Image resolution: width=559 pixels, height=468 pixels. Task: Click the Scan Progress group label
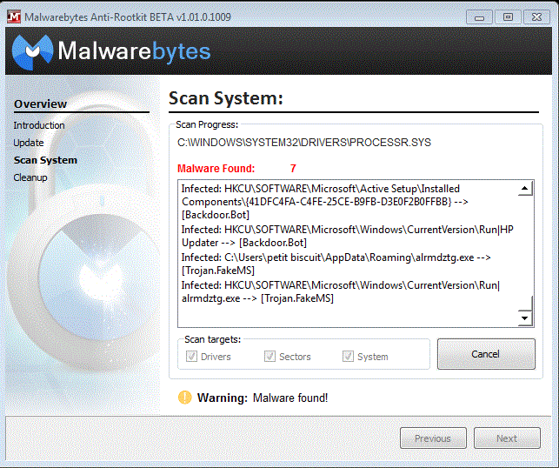pos(207,124)
